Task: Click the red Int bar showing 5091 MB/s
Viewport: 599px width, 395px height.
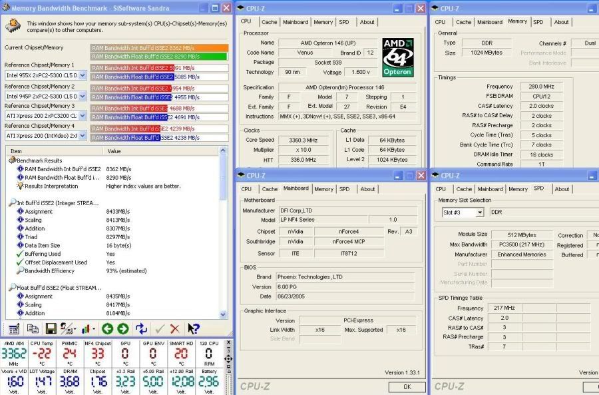Action: pyautogui.click(x=132, y=68)
